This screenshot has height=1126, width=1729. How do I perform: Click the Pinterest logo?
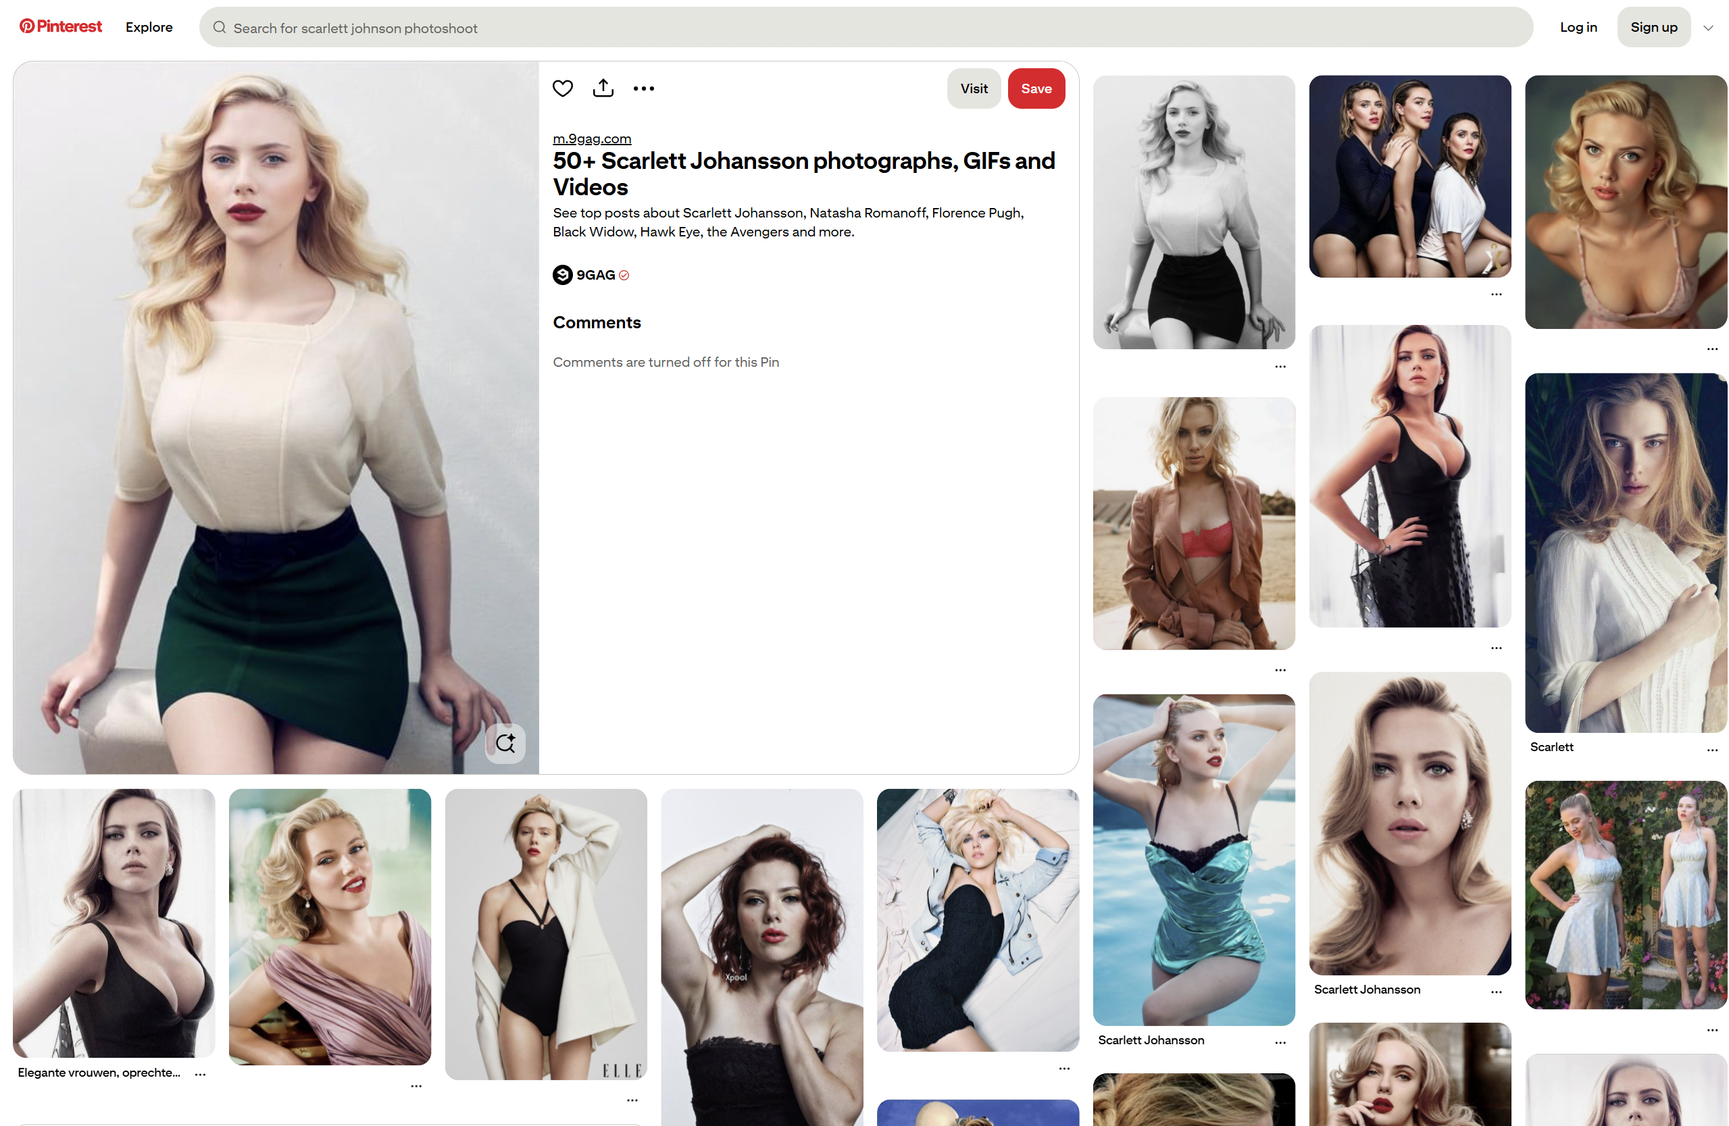coord(61,27)
